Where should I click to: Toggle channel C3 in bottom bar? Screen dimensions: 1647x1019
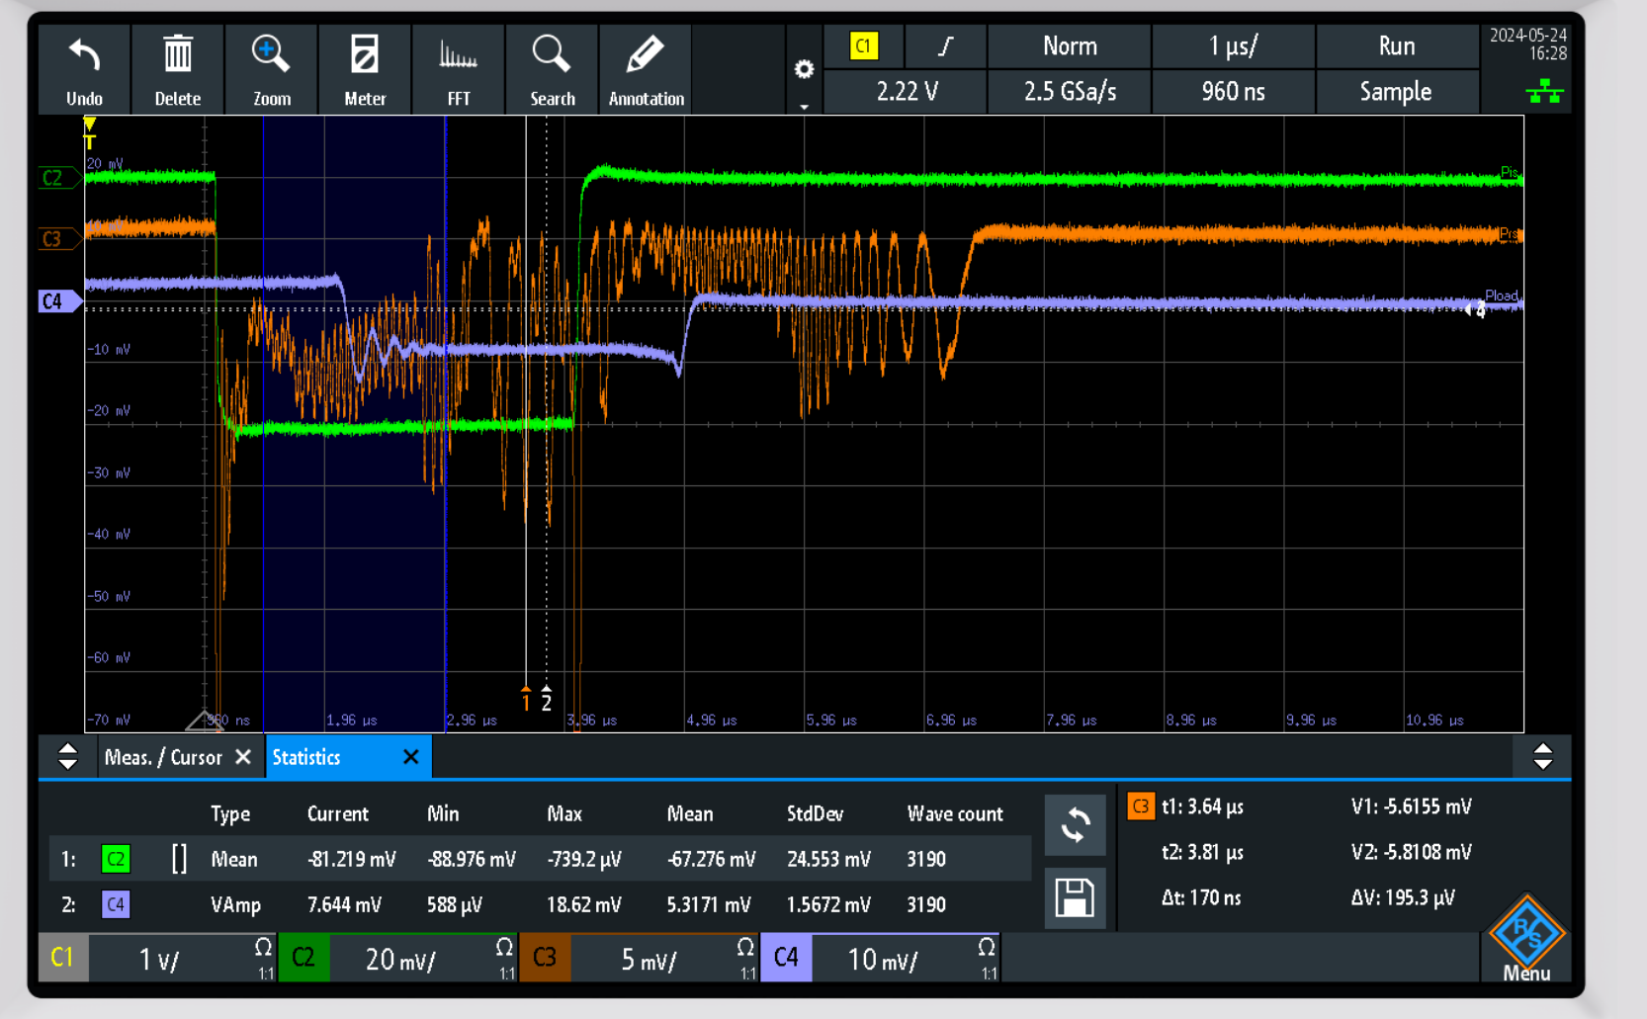point(545,958)
